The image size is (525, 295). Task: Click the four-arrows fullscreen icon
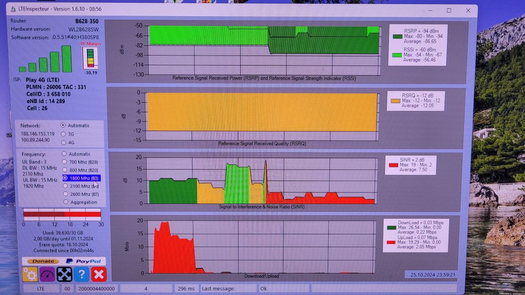(x=64, y=274)
